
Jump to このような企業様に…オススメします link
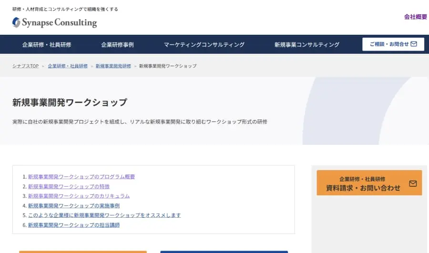pos(104,215)
